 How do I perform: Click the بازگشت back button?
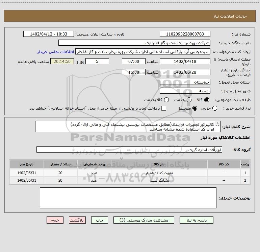point(77,220)
